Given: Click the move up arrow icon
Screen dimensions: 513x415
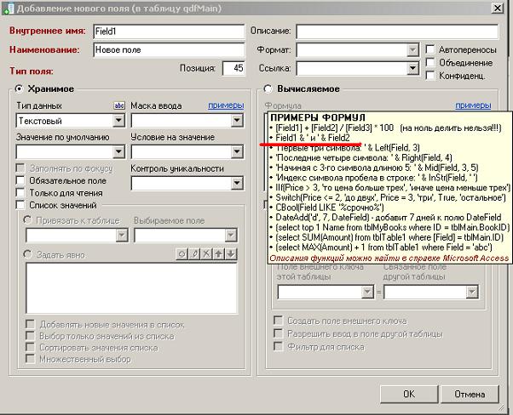Looking at the screenshot, I should [218, 254].
